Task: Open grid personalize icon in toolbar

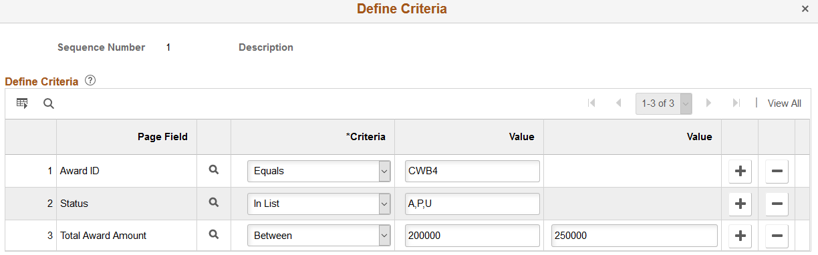Action: [22, 103]
